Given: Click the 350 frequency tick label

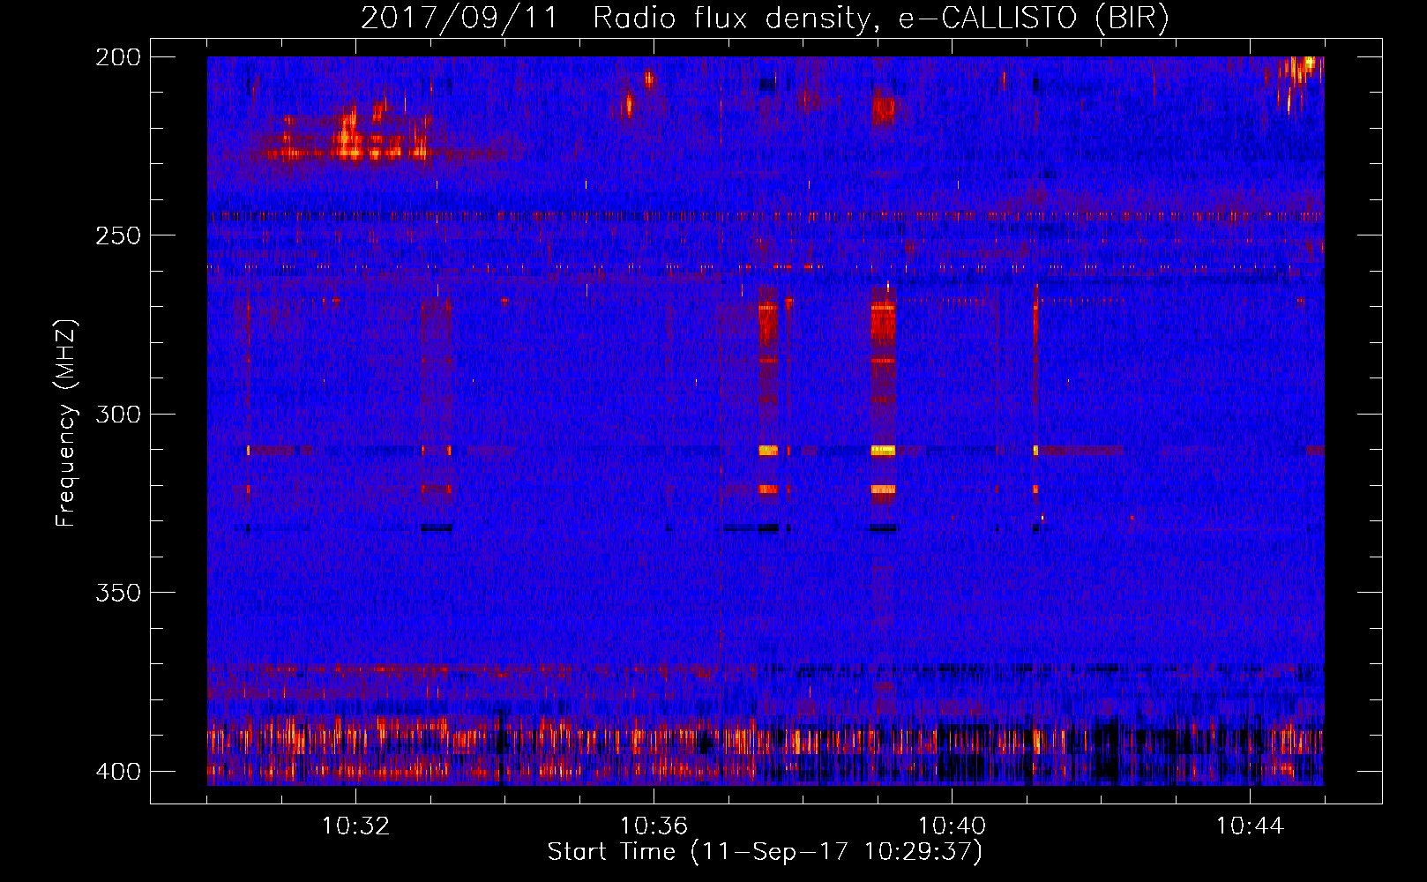Looking at the screenshot, I should click(117, 593).
